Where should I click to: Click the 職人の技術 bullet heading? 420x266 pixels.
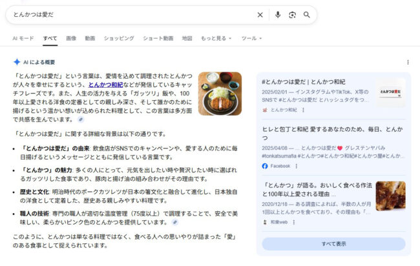click(34, 214)
